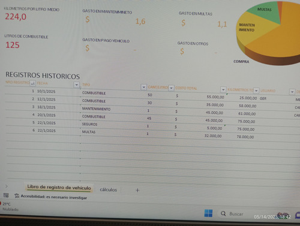This screenshot has width=300, height=226.
Task: Select the yellow MANTENIMIENTO pie slice
Action: [x=254, y=30]
